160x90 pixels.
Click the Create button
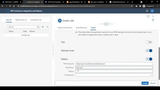coord(145,83)
